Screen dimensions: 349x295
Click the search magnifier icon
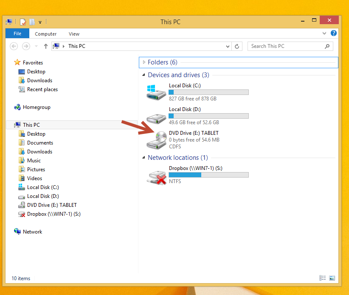pyautogui.click(x=327, y=46)
